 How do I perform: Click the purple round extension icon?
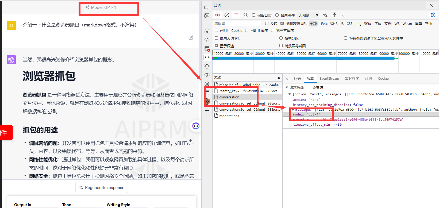click(x=196, y=126)
